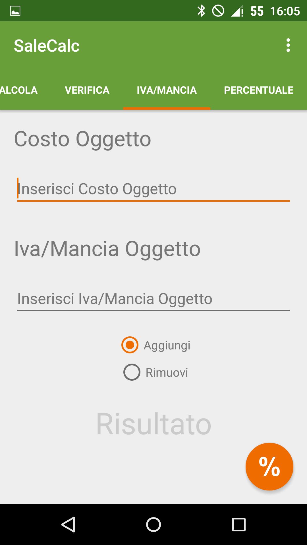Tap the Bluetooth status icon
The image size is (307, 545).
point(201,11)
